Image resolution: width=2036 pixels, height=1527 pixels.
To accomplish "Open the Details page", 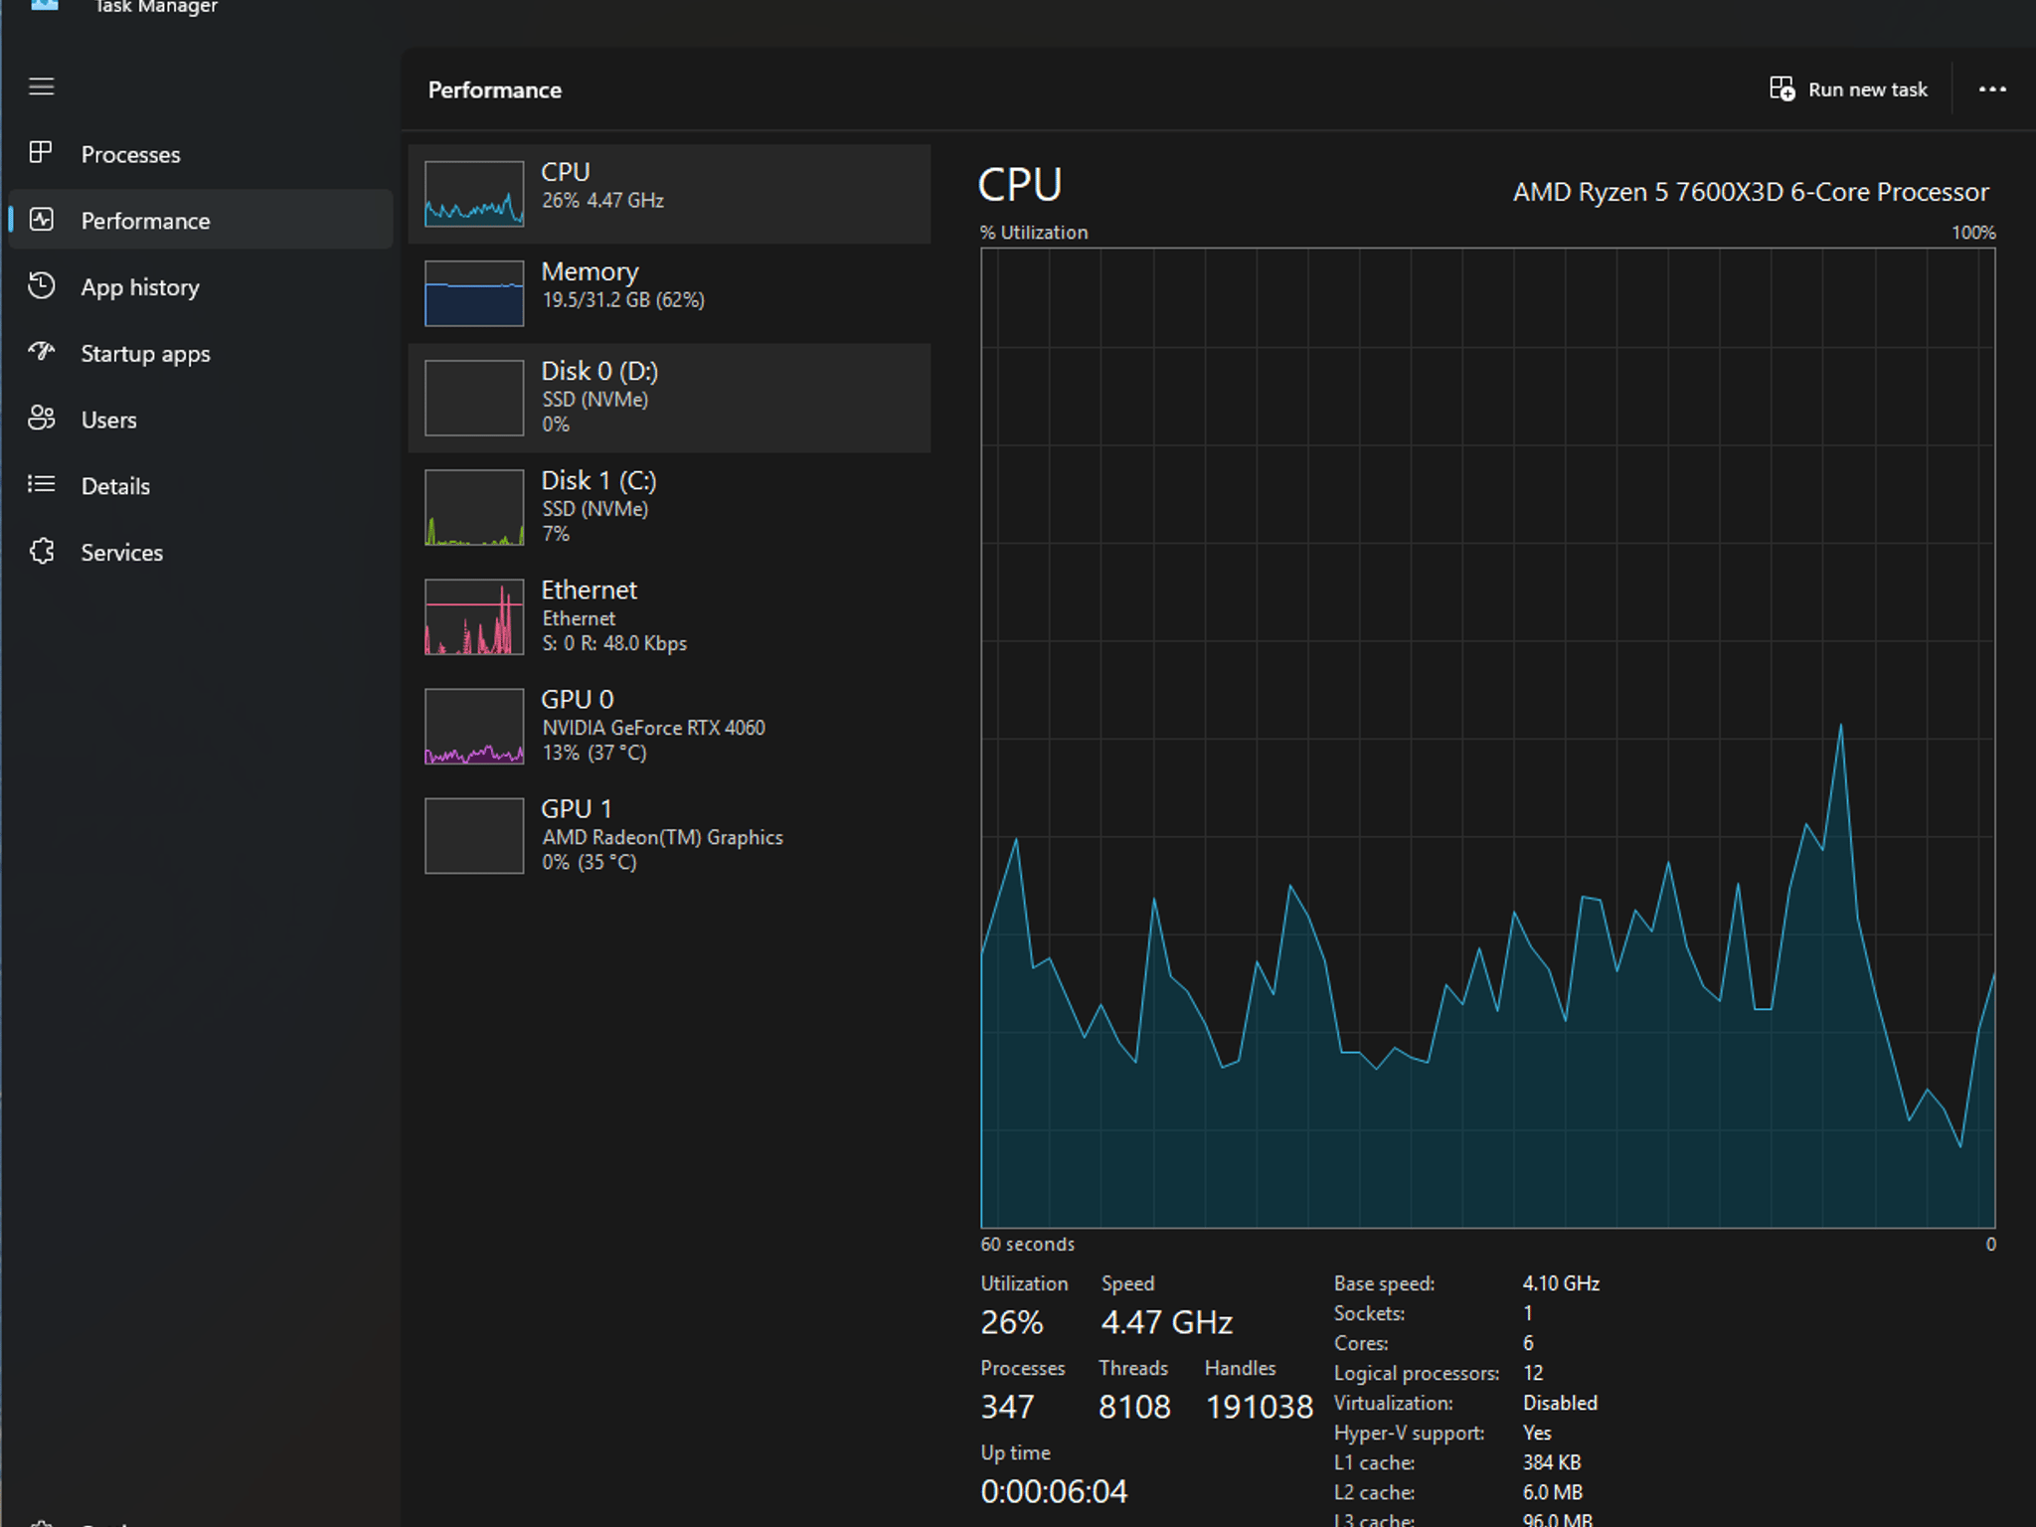I will pyautogui.click(x=201, y=486).
